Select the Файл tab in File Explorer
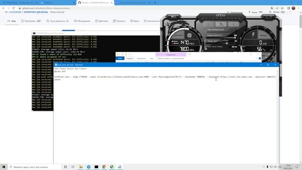 120,59
